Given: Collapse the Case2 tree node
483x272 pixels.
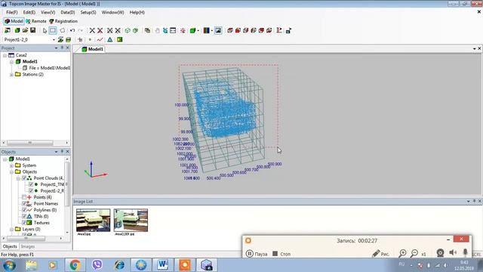Looking at the screenshot, I should pyautogui.click(x=5, y=55).
